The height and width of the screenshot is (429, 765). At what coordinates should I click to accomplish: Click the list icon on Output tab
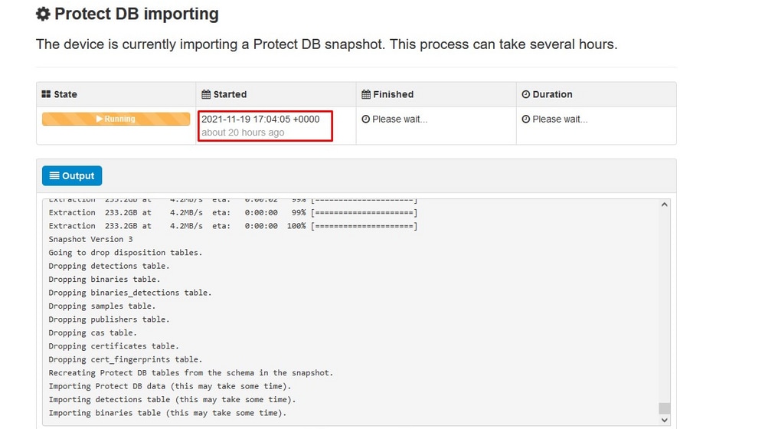pyautogui.click(x=54, y=175)
